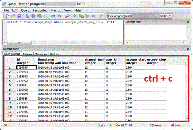Close the Output pane
Image resolution: width=193 pixels, height=130 pixels.
pos(188,49)
